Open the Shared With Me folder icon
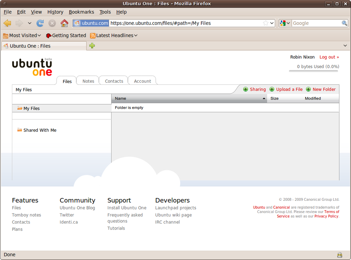351x260 pixels. point(19,130)
